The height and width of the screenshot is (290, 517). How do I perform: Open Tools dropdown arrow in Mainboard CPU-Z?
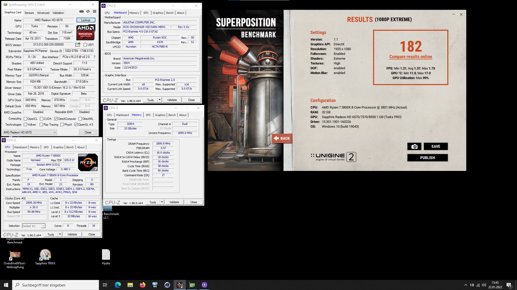tap(160, 100)
